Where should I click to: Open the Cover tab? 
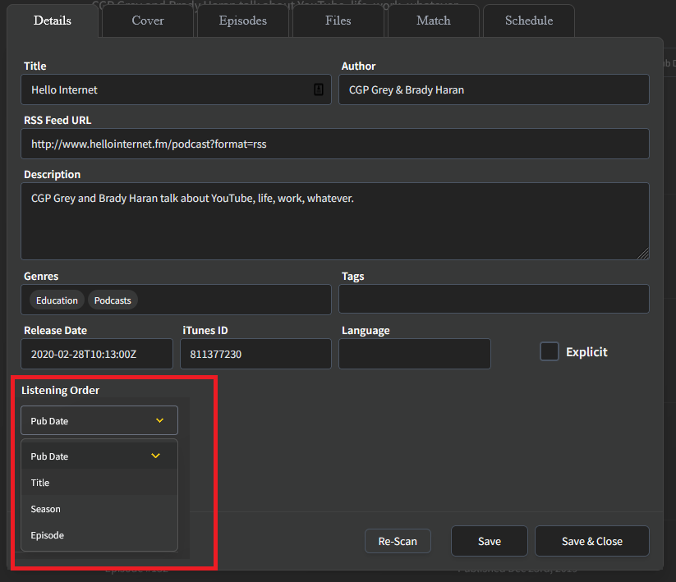148,21
